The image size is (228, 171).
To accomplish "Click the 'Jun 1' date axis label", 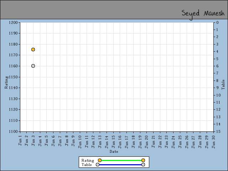I will (x=20, y=140).
